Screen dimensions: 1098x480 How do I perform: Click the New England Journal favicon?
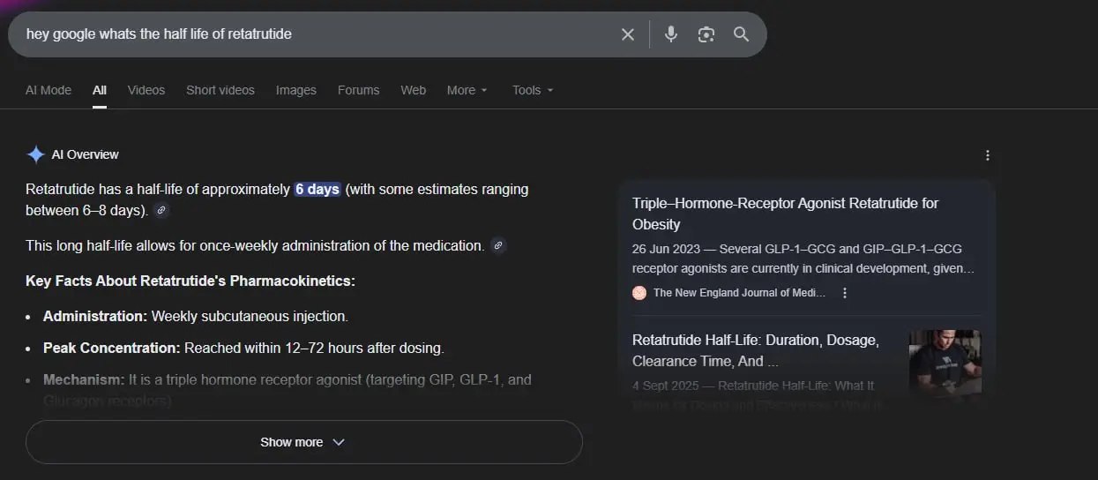tap(639, 293)
